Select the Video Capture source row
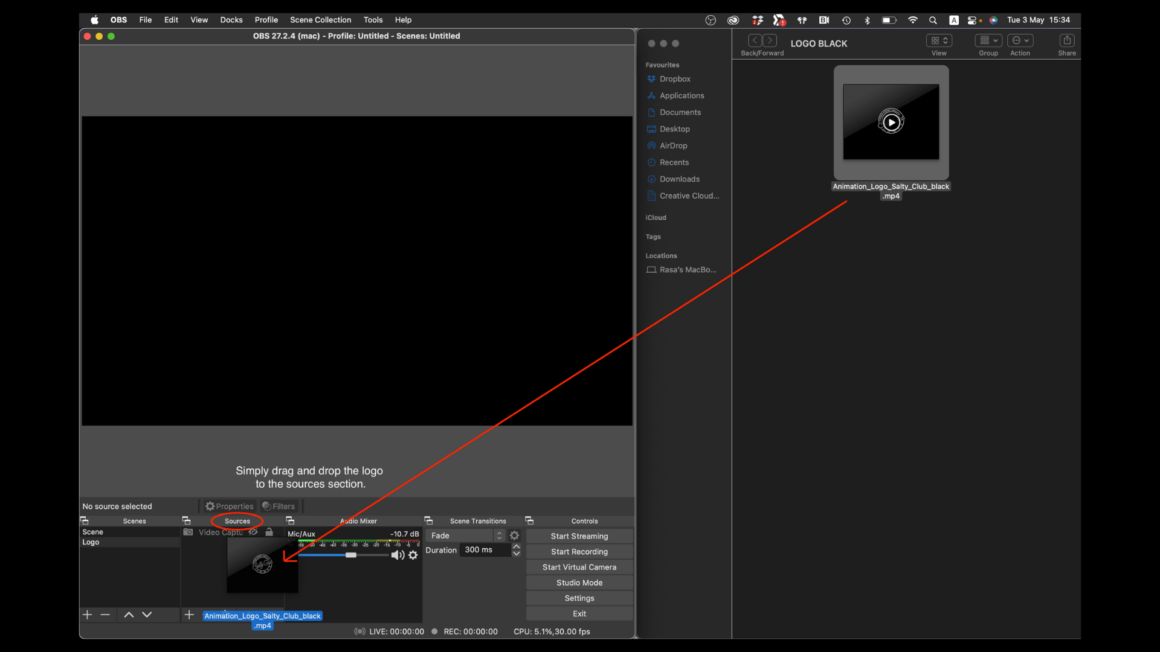This screenshot has height=652, width=1160. click(x=233, y=532)
